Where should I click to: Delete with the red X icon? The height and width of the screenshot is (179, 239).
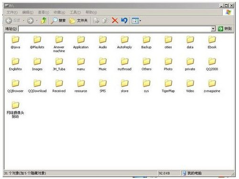(x=115, y=21)
